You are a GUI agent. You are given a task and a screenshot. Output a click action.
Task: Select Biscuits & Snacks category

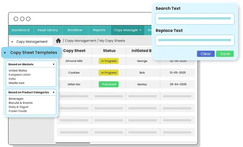(x=21, y=103)
